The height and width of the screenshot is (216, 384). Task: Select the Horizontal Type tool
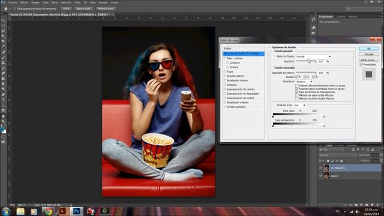pos(3,100)
